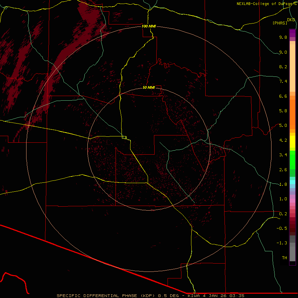This screenshot has width=298, height=298.
Task: Click the 1.8 value on the scale
Action: [x=283, y=184]
